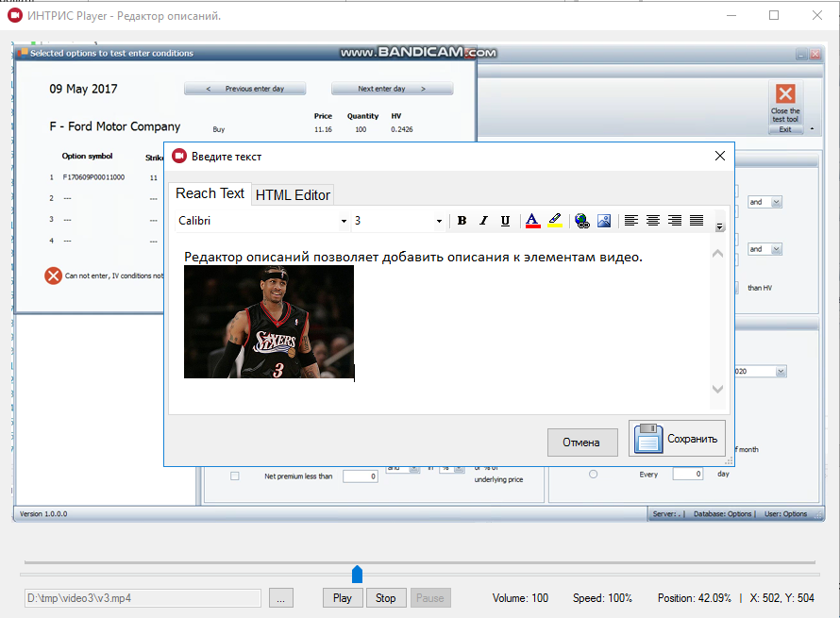Switch to the HTML Editor tab
Image resolution: width=840 pixels, height=618 pixels.
[293, 195]
